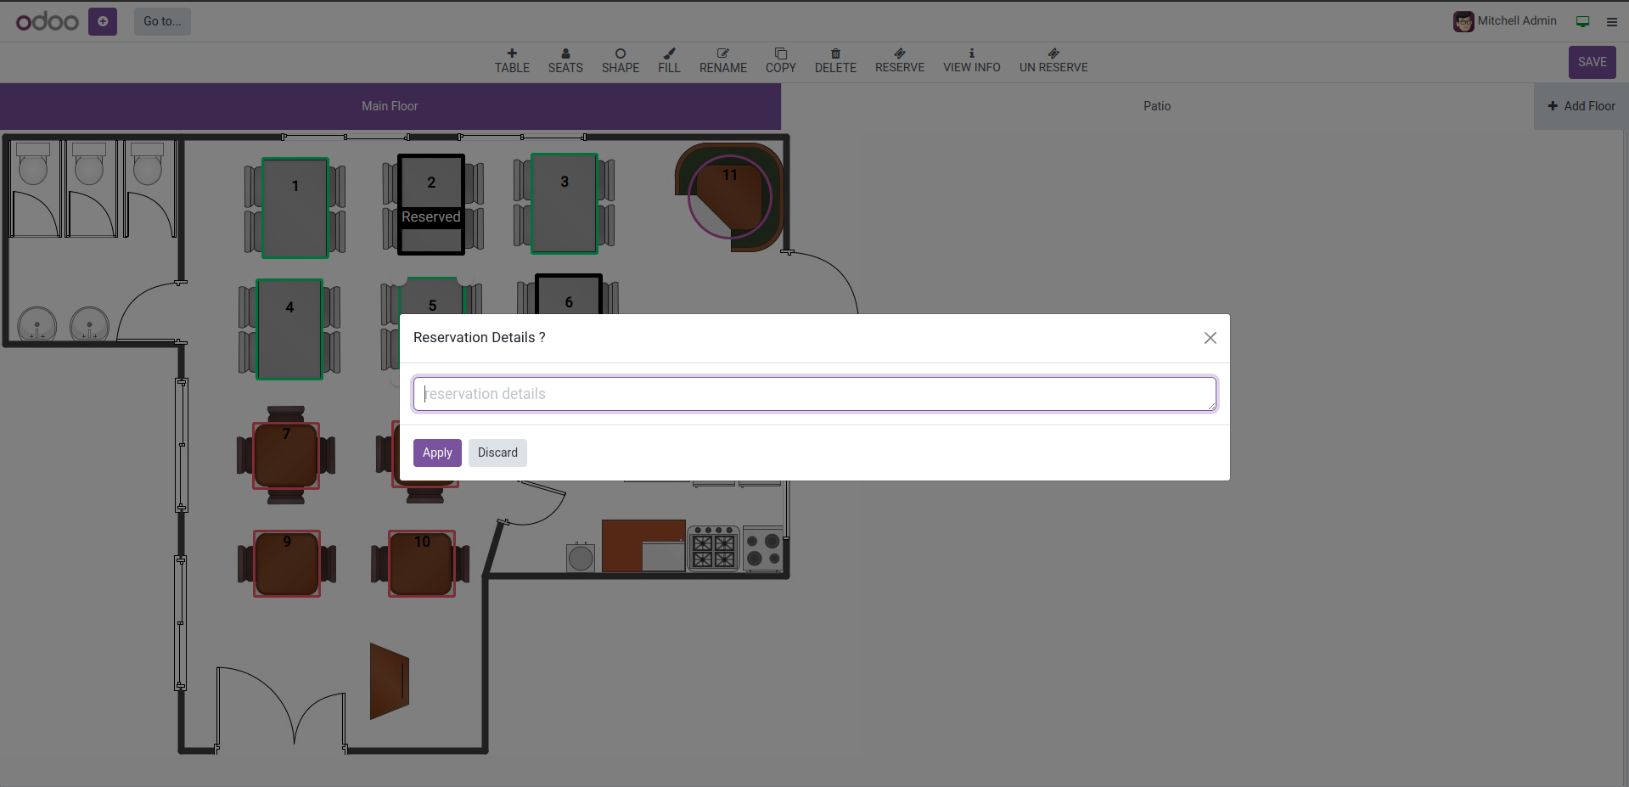Click the Go to... button
1629x787 pixels.
(x=162, y=21)
